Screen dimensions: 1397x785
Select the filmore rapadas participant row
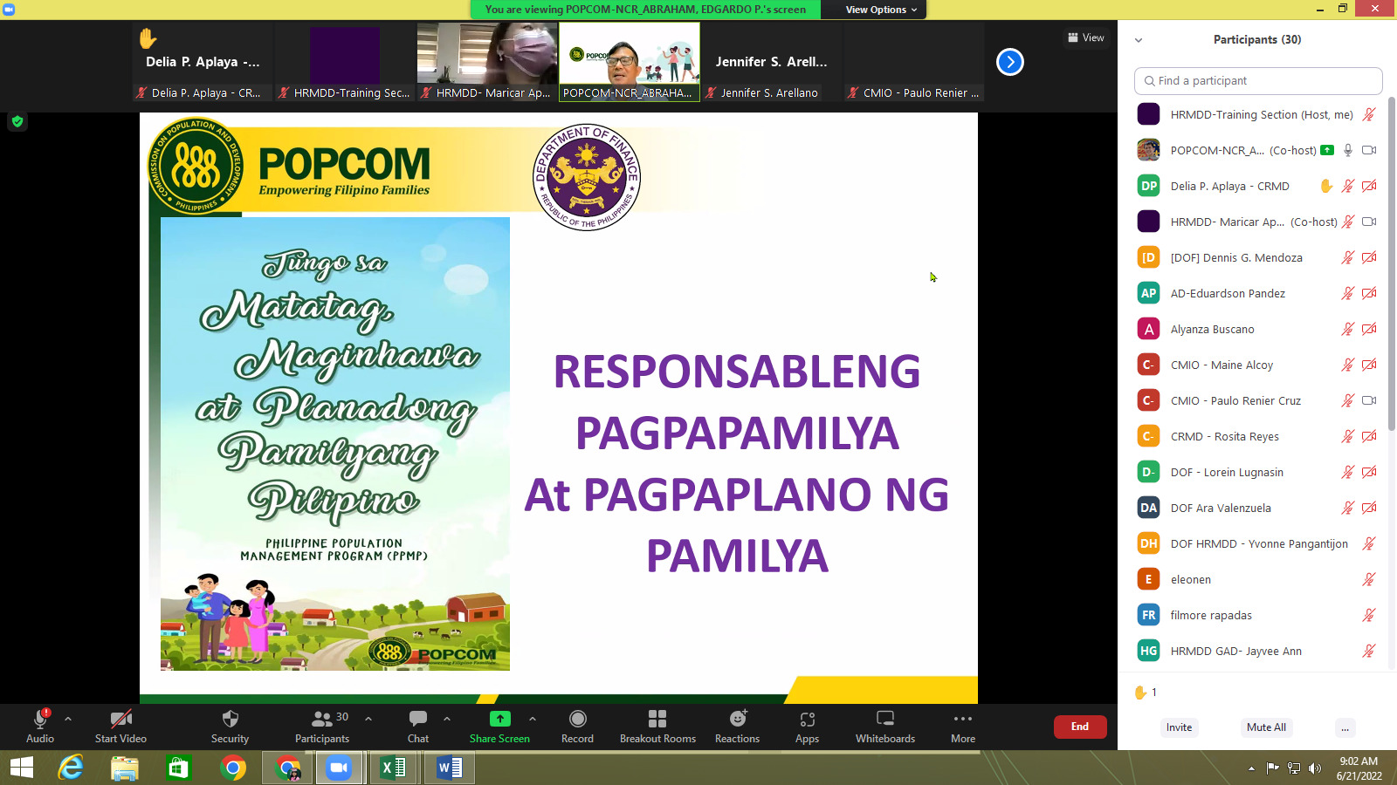(x=1257, y=615)
